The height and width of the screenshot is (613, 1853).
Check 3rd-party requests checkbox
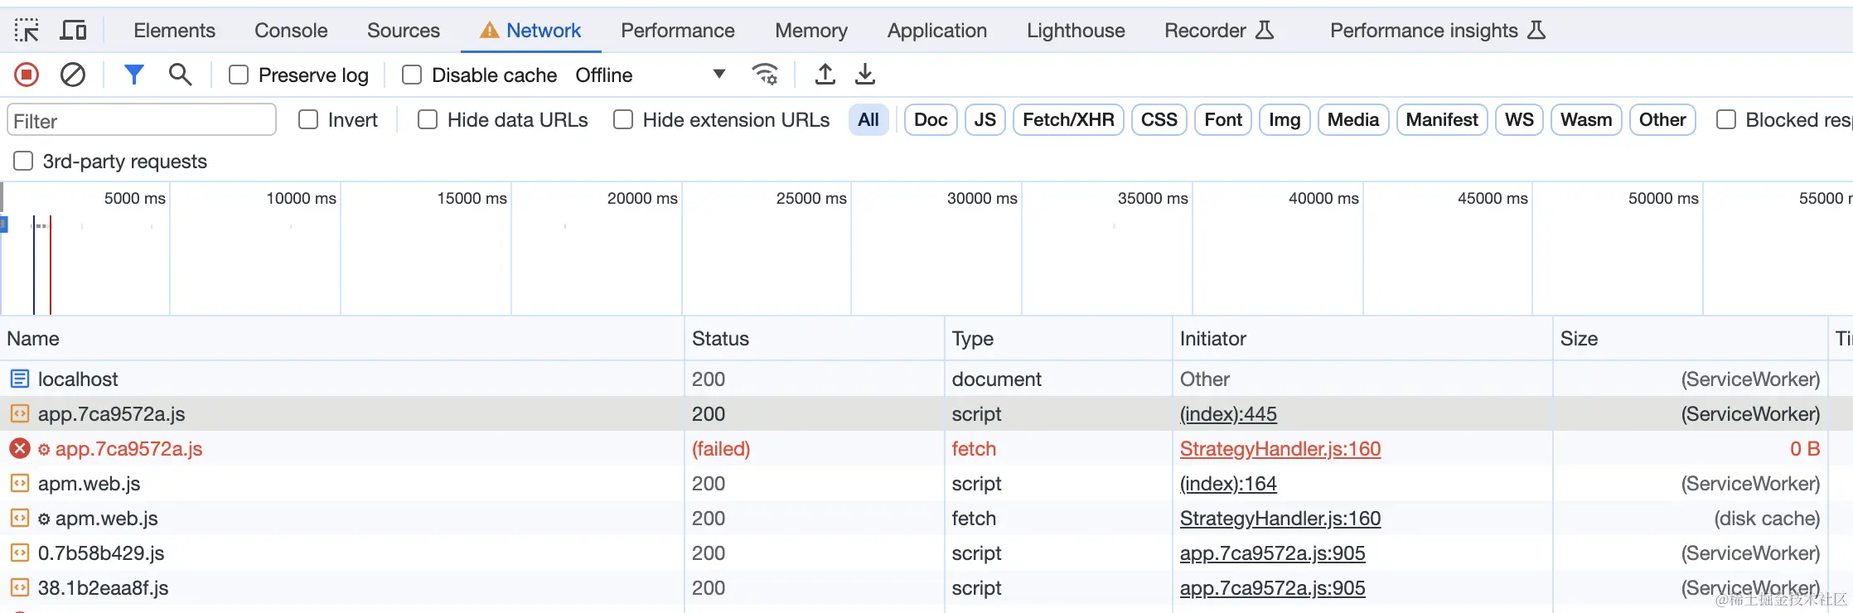pyautogui.click(x=23, y=161)
